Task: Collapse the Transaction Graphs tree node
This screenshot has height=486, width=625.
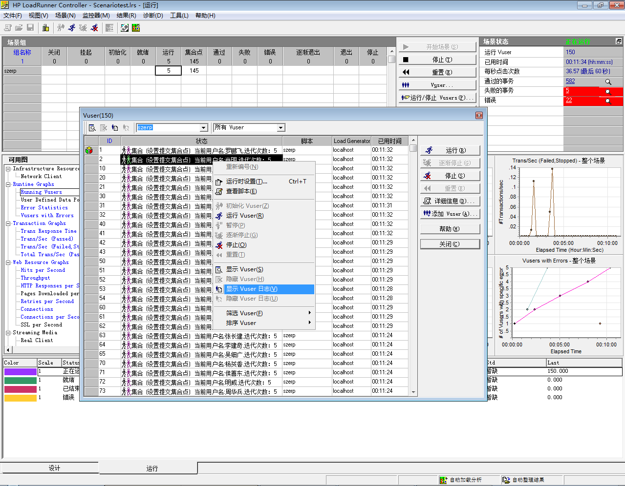Action: coord(8,223)
